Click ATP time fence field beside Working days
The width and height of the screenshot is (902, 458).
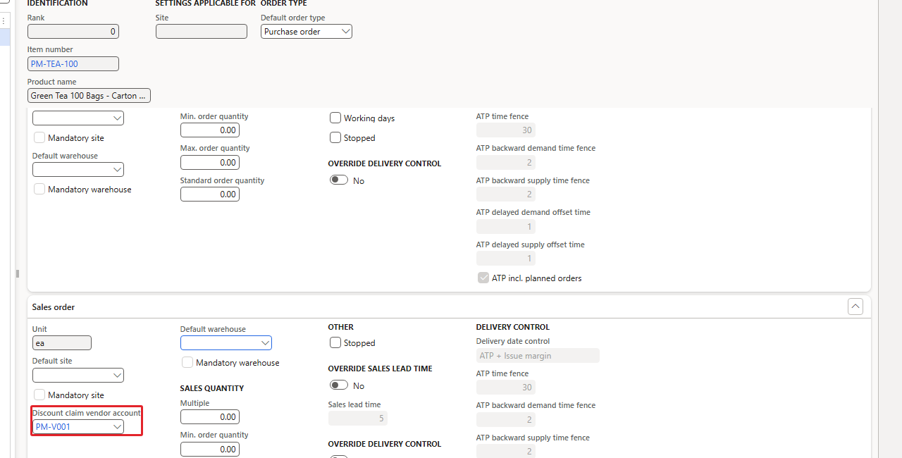(x=506, y=130)
